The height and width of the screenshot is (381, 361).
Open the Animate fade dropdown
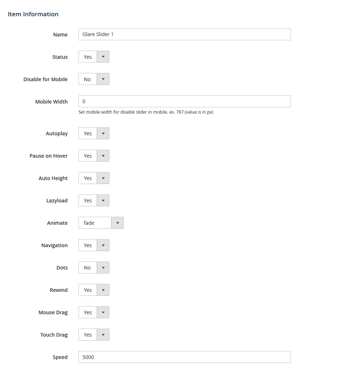[101, 223]
